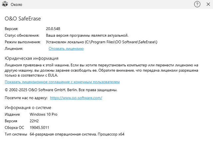Click the Отозвать лицензию link

click(x=66, y=49)
